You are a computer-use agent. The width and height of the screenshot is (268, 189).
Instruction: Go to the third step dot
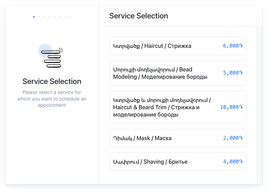[x=44, y=17]
